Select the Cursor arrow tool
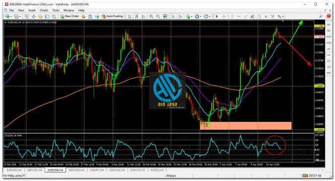Screen dimensions: 335x181 [217, 17]
